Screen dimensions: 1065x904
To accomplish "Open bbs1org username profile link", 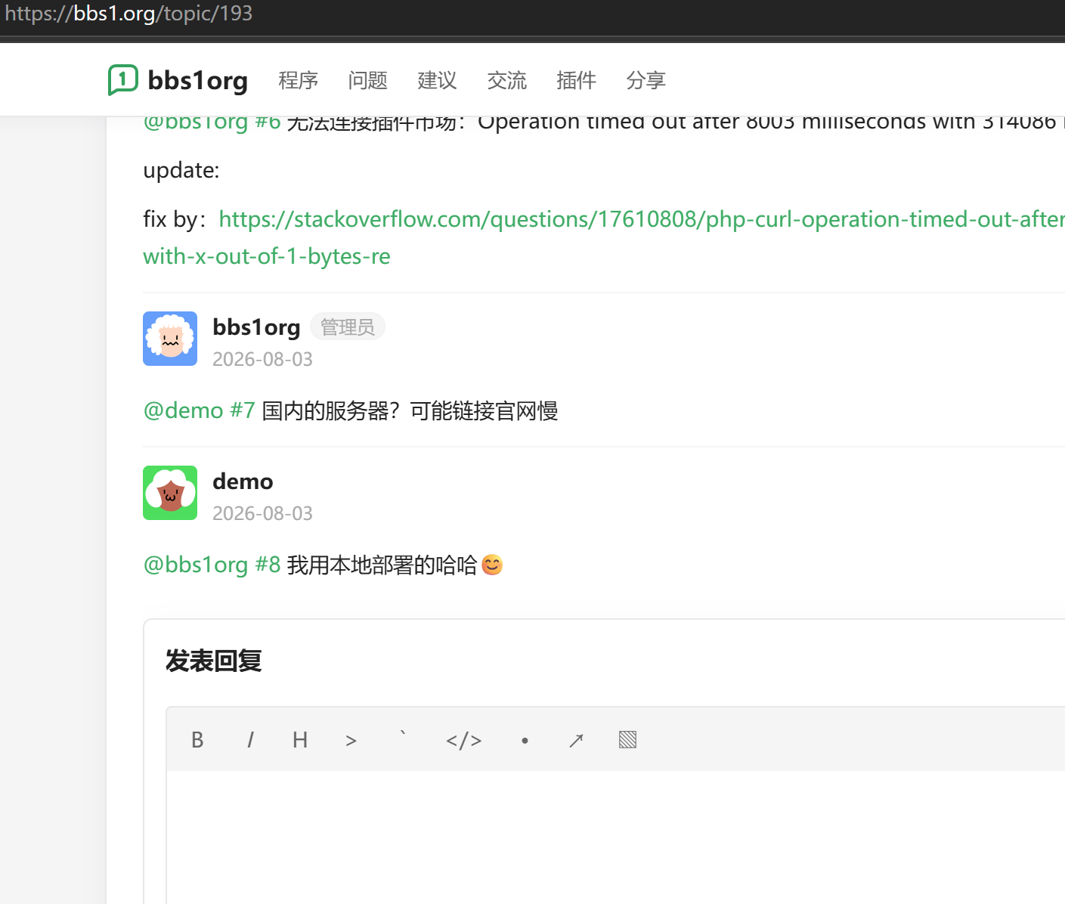I will pos(256,327).
